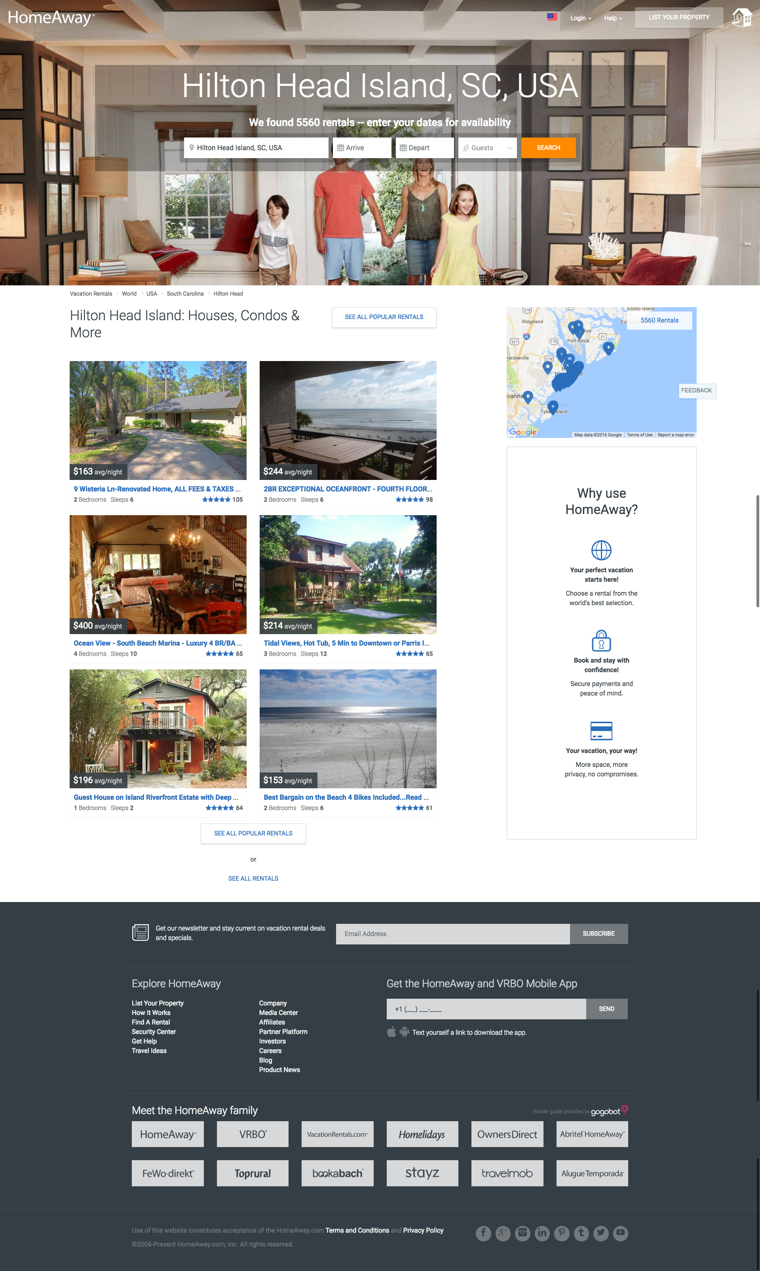Click the 5560 Rentals map label
Screen dimensions: 760x1271
[659, 321]
